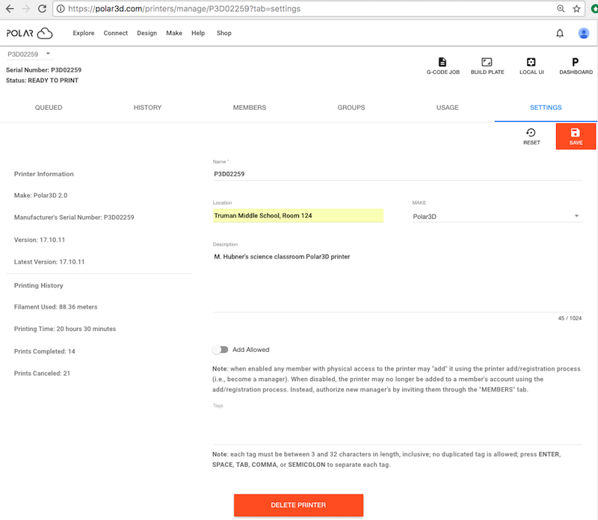Click the browser forward arrow

[26, 9]
